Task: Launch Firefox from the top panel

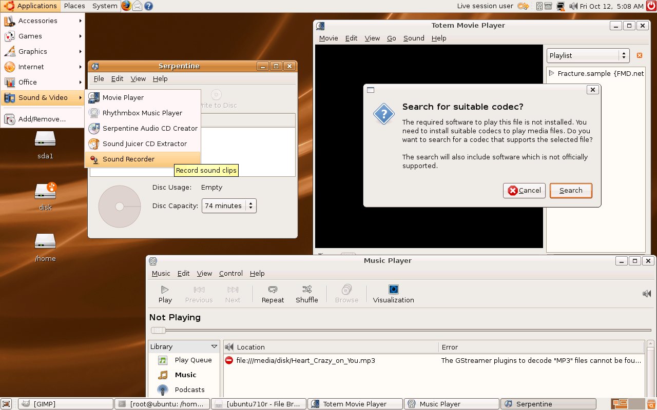Action: (126, 6)
